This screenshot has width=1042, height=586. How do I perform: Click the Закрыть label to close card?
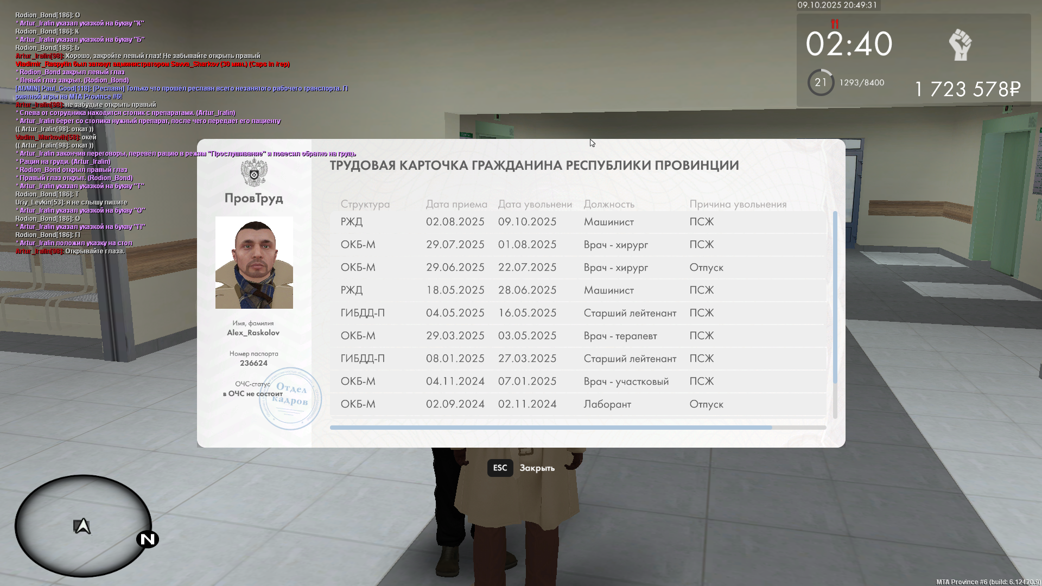tap(537, 468)
